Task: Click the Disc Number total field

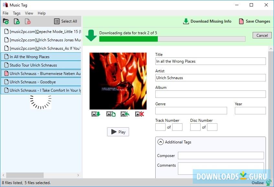Action: [212, 127]
